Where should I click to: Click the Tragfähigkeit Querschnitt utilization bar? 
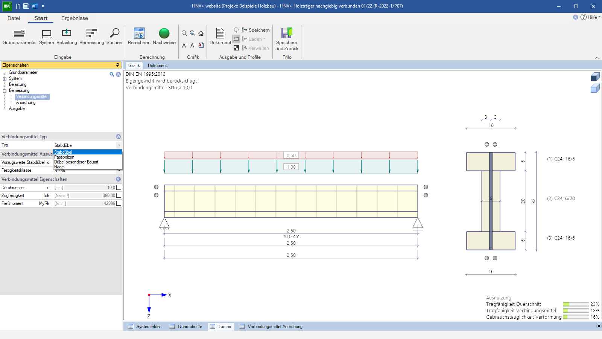point(576,304)
